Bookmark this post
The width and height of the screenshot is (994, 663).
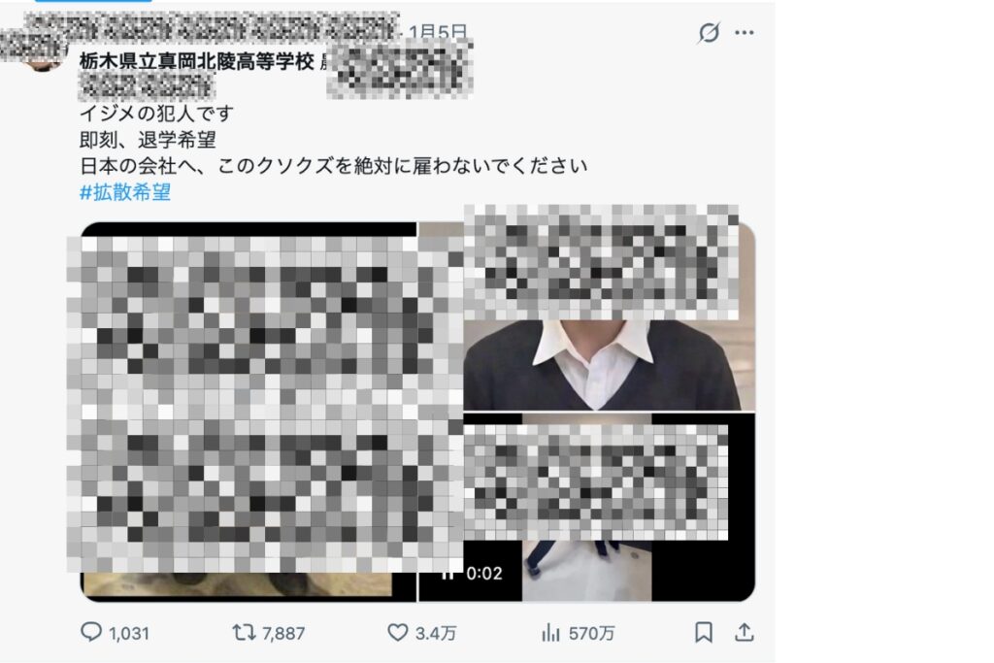pyautogui.click(x=704, y=632)
